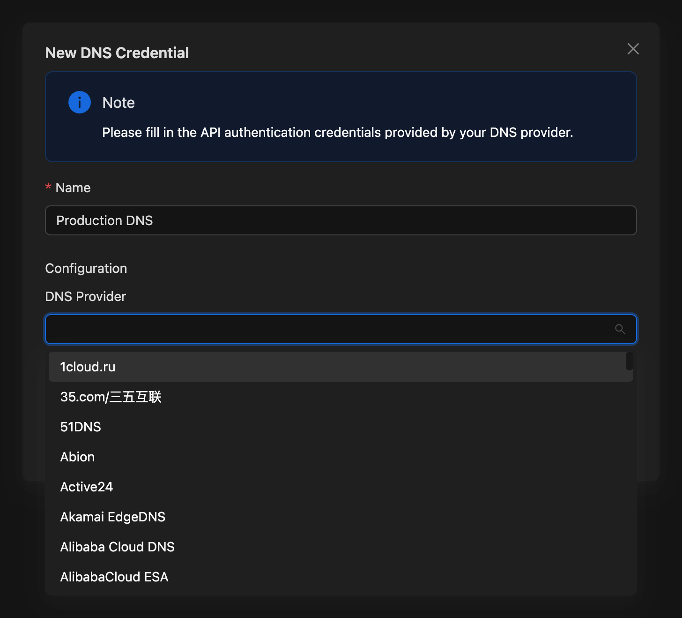Click the DNS Provider label
Screen dimensions: 682x618
coord(86,296)
